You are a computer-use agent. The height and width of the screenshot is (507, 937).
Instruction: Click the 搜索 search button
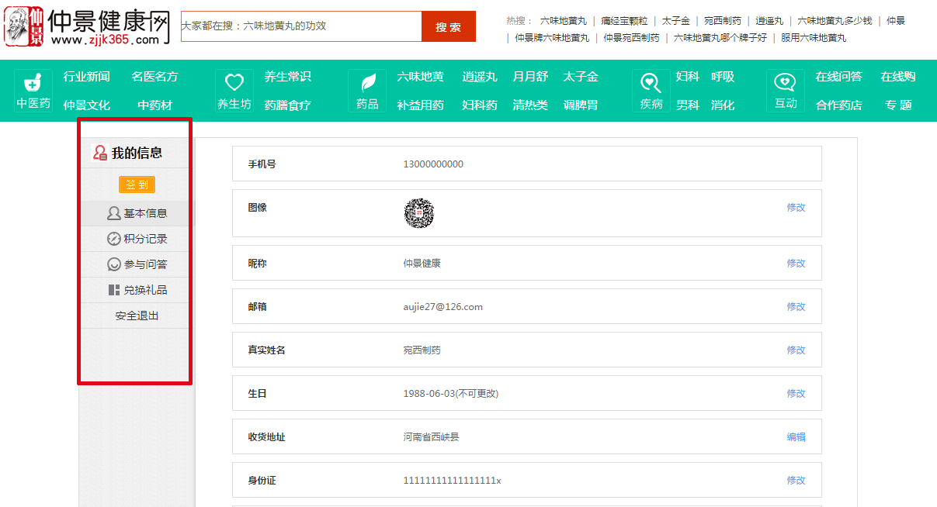[449, 26]
